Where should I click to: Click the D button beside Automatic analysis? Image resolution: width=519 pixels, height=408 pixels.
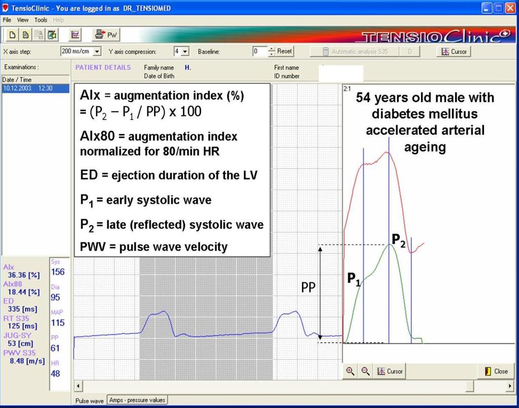click(410, 52)
